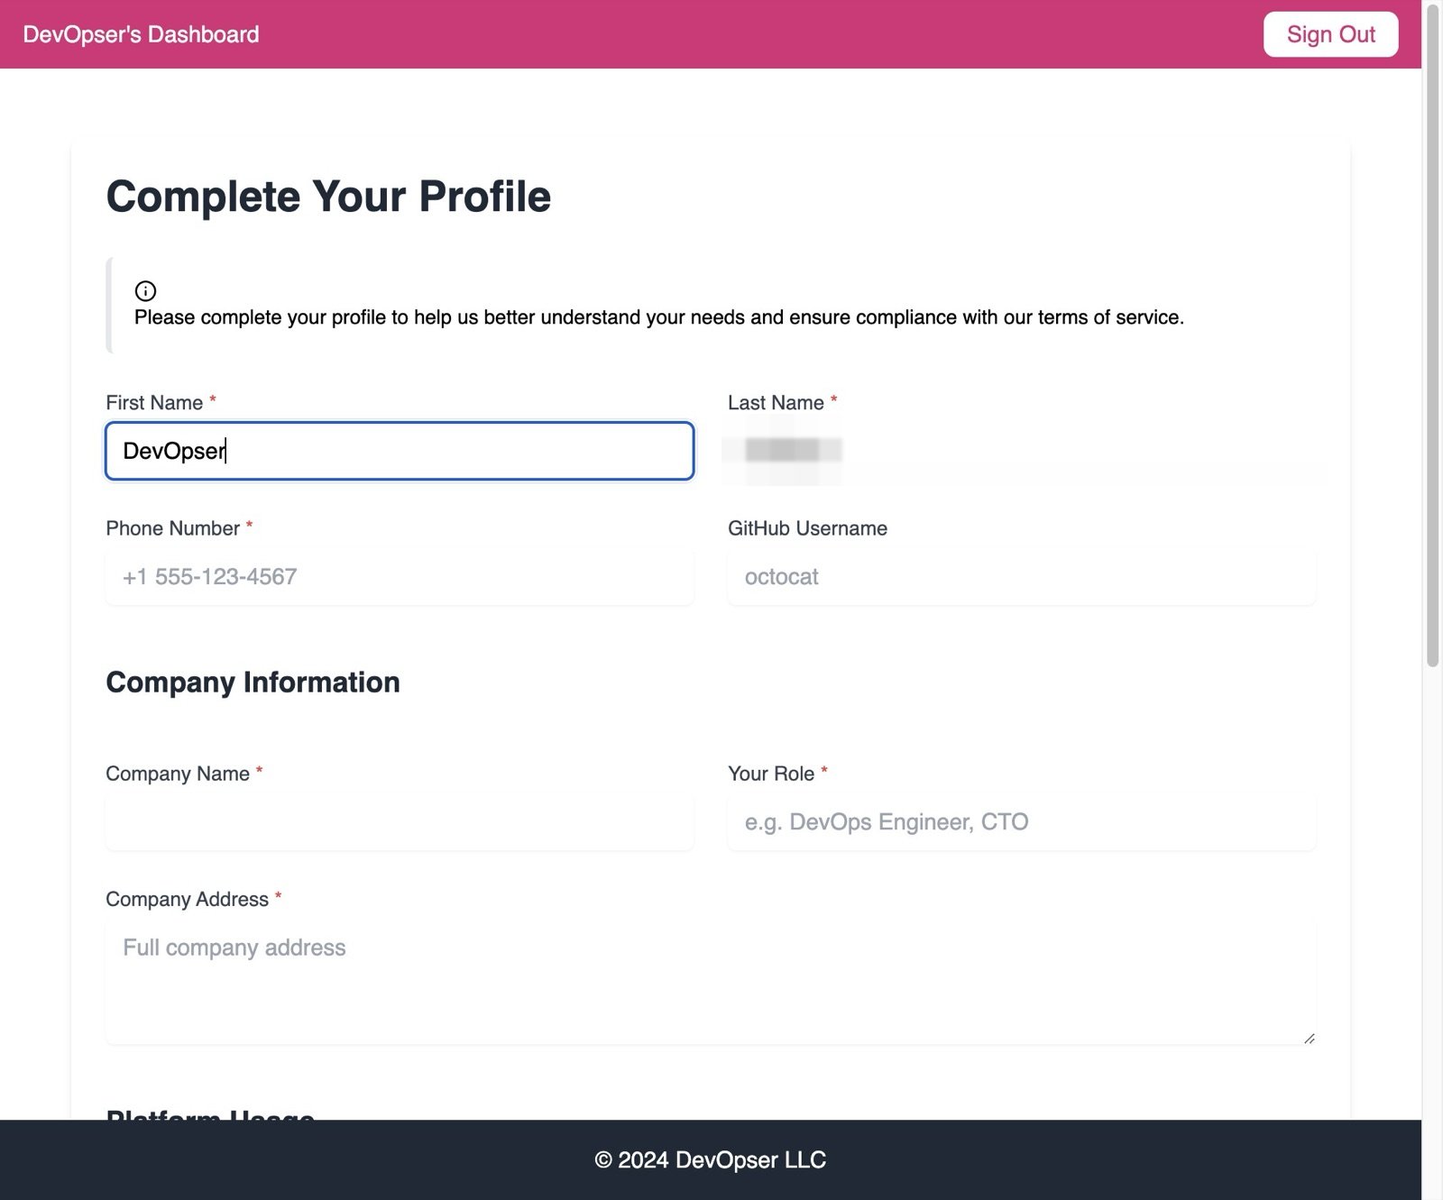Viewport: 1443px width, 1200px height.
Task: Open the DevOpser's Dashboard header link
Action: (x=141, y=34)
